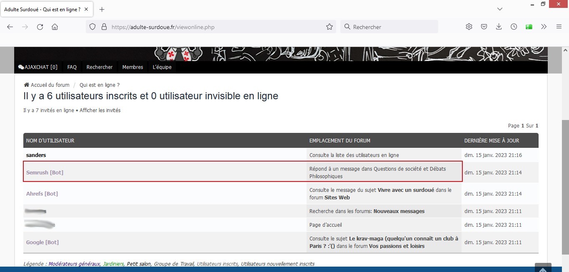
Task: Click the forward navigation arrow
Action: tap(25, 27)
